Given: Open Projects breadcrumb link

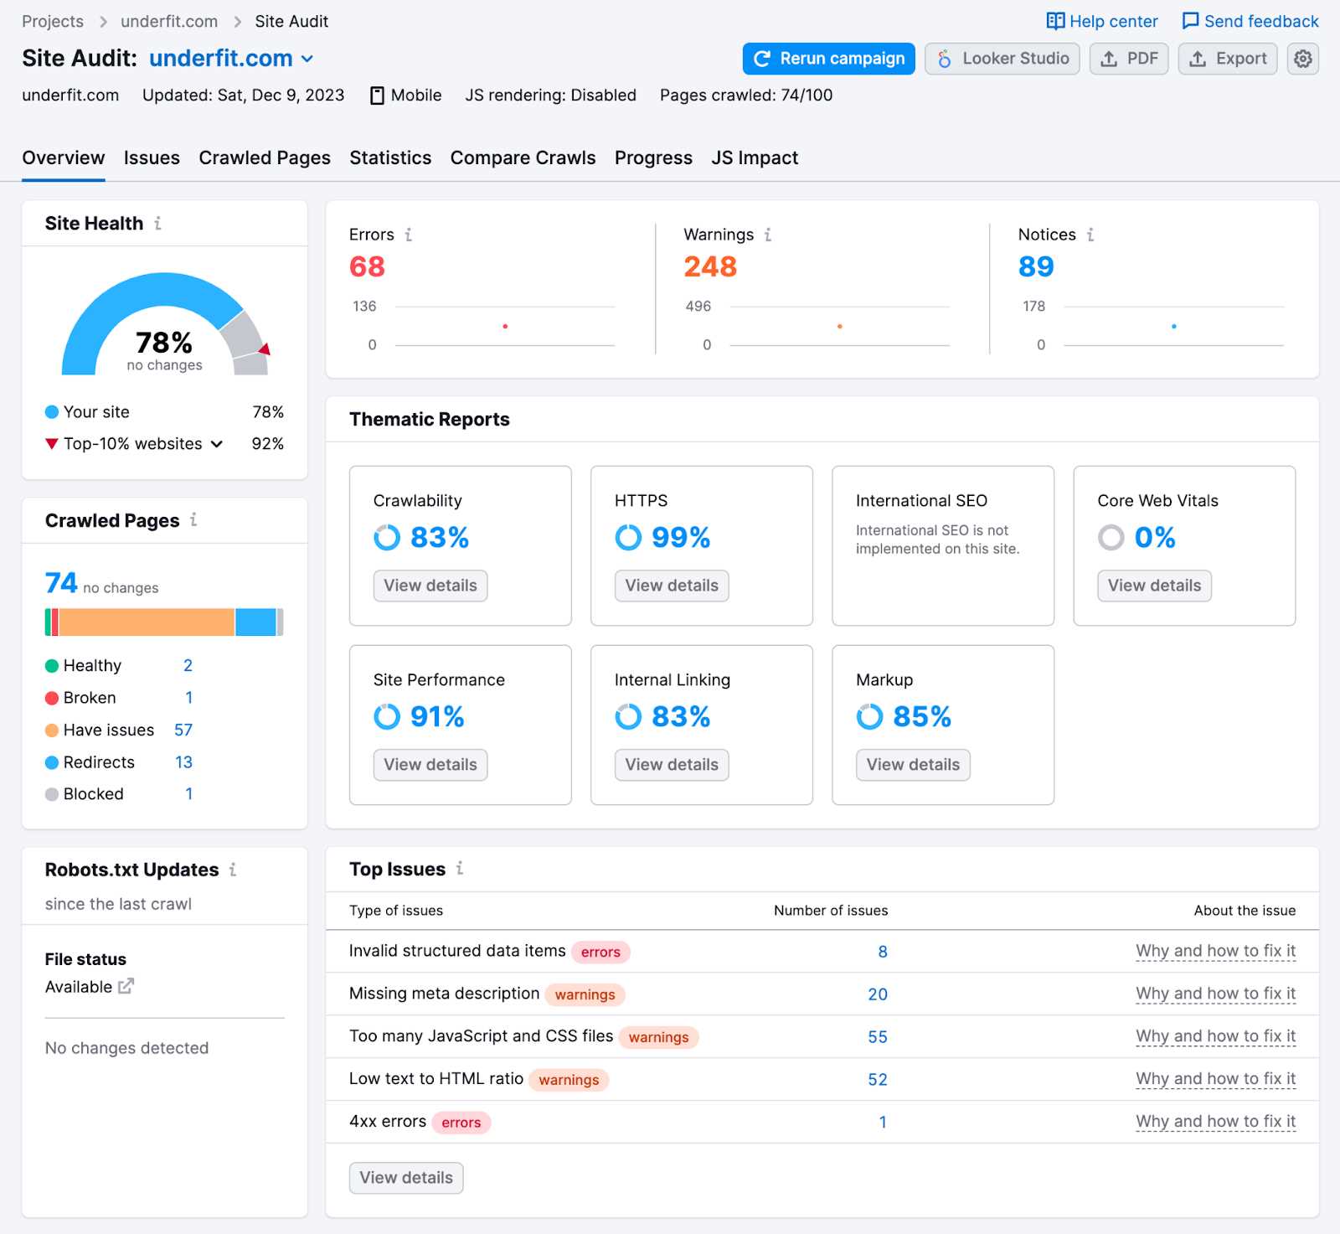Looking at the screenshot, I should (53, 21).
